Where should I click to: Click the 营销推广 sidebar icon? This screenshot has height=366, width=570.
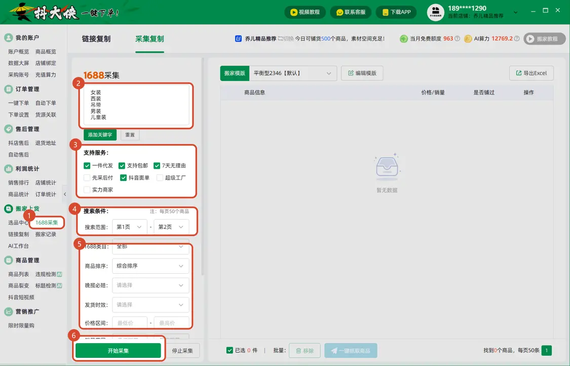[x=9, y=311]
